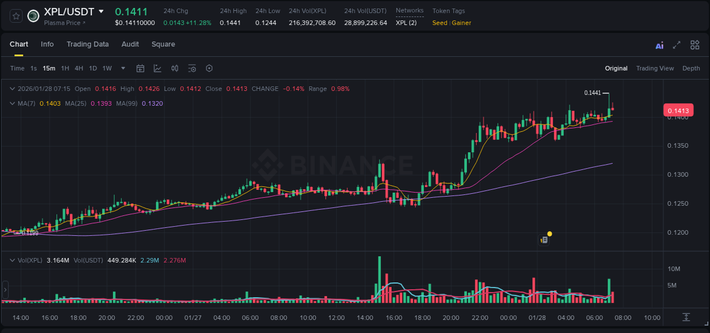Viewport: 710px width, 333px height.
Task: Switch chart style via the line chart icon
Action: click(157, 68)
